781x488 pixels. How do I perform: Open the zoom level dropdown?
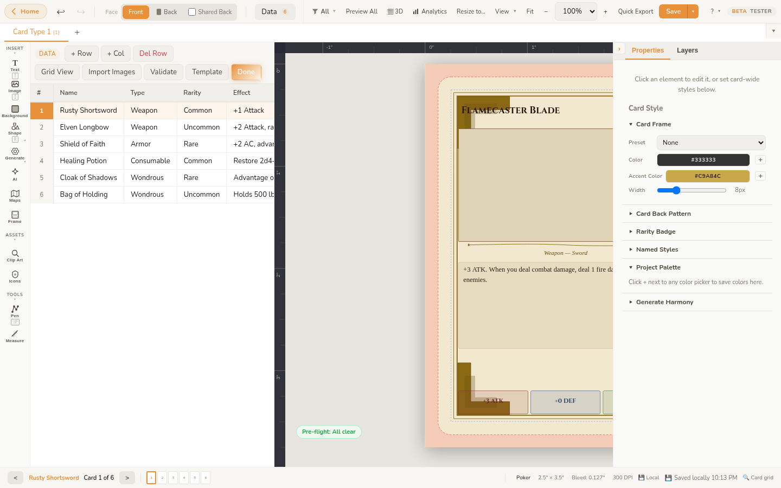[x=576, y=11]
